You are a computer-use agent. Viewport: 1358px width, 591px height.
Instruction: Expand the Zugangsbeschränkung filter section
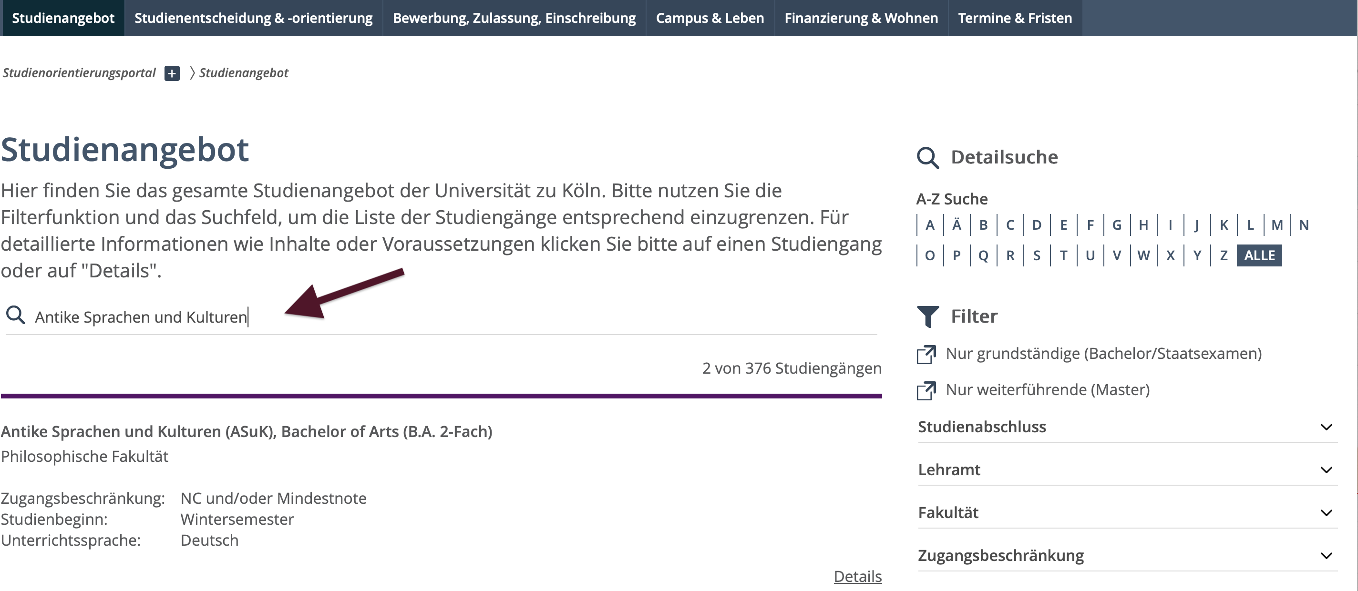(x=1128, y=555)
